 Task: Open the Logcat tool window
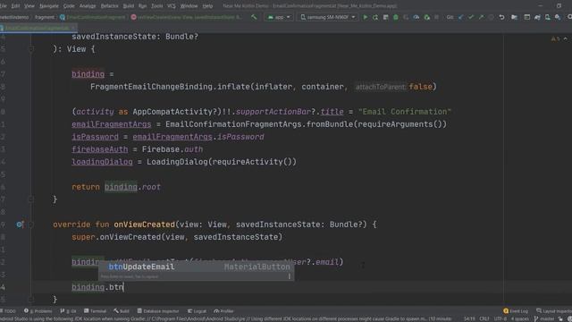[x=197, y=311]
